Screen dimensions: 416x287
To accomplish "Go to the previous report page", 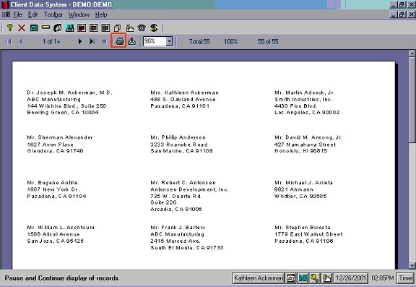I will coord(21,41).
